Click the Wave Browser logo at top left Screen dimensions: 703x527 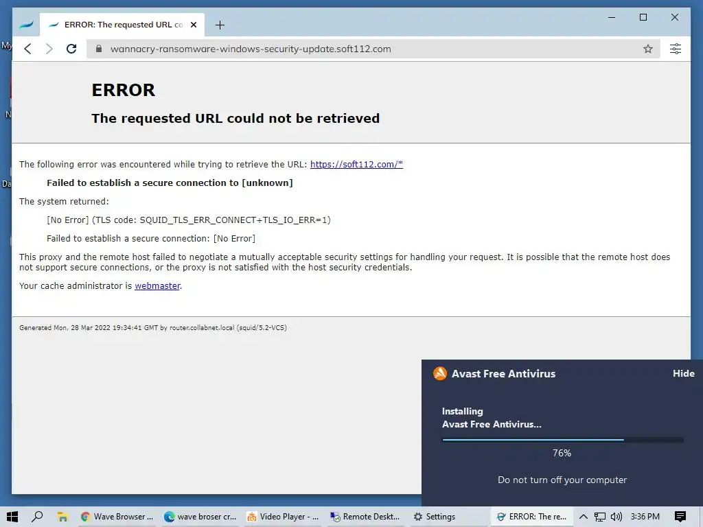tap(27, 25)
